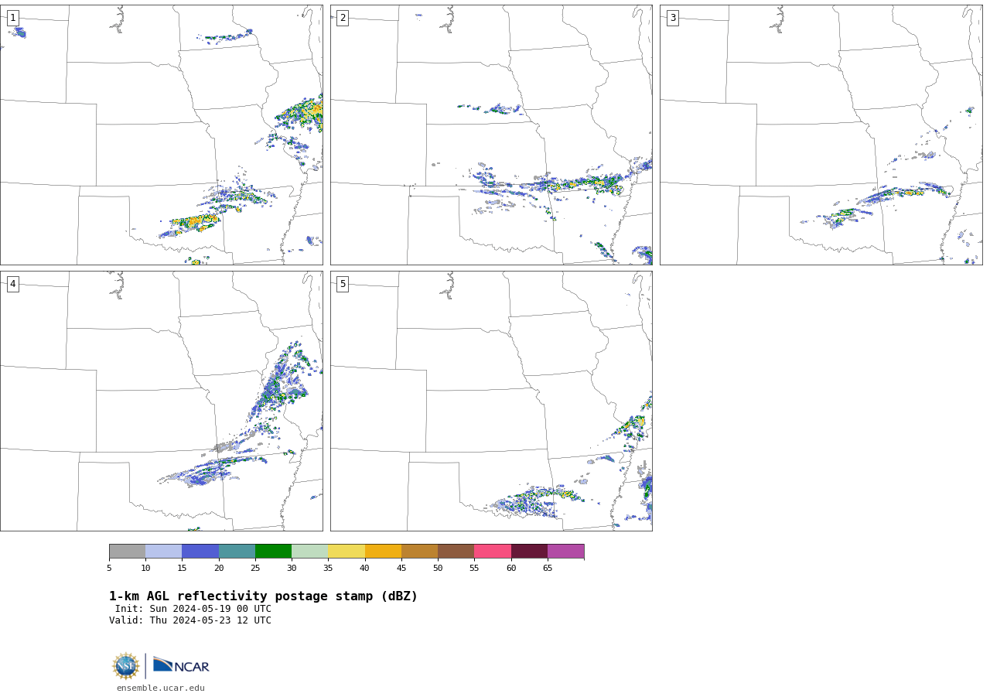Select the dark green 25-30 dBZ swatch
This screenshot has width=990, height=697.
[273, 552]
